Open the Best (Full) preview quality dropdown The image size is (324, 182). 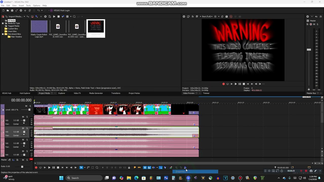[x=207, y=16]
